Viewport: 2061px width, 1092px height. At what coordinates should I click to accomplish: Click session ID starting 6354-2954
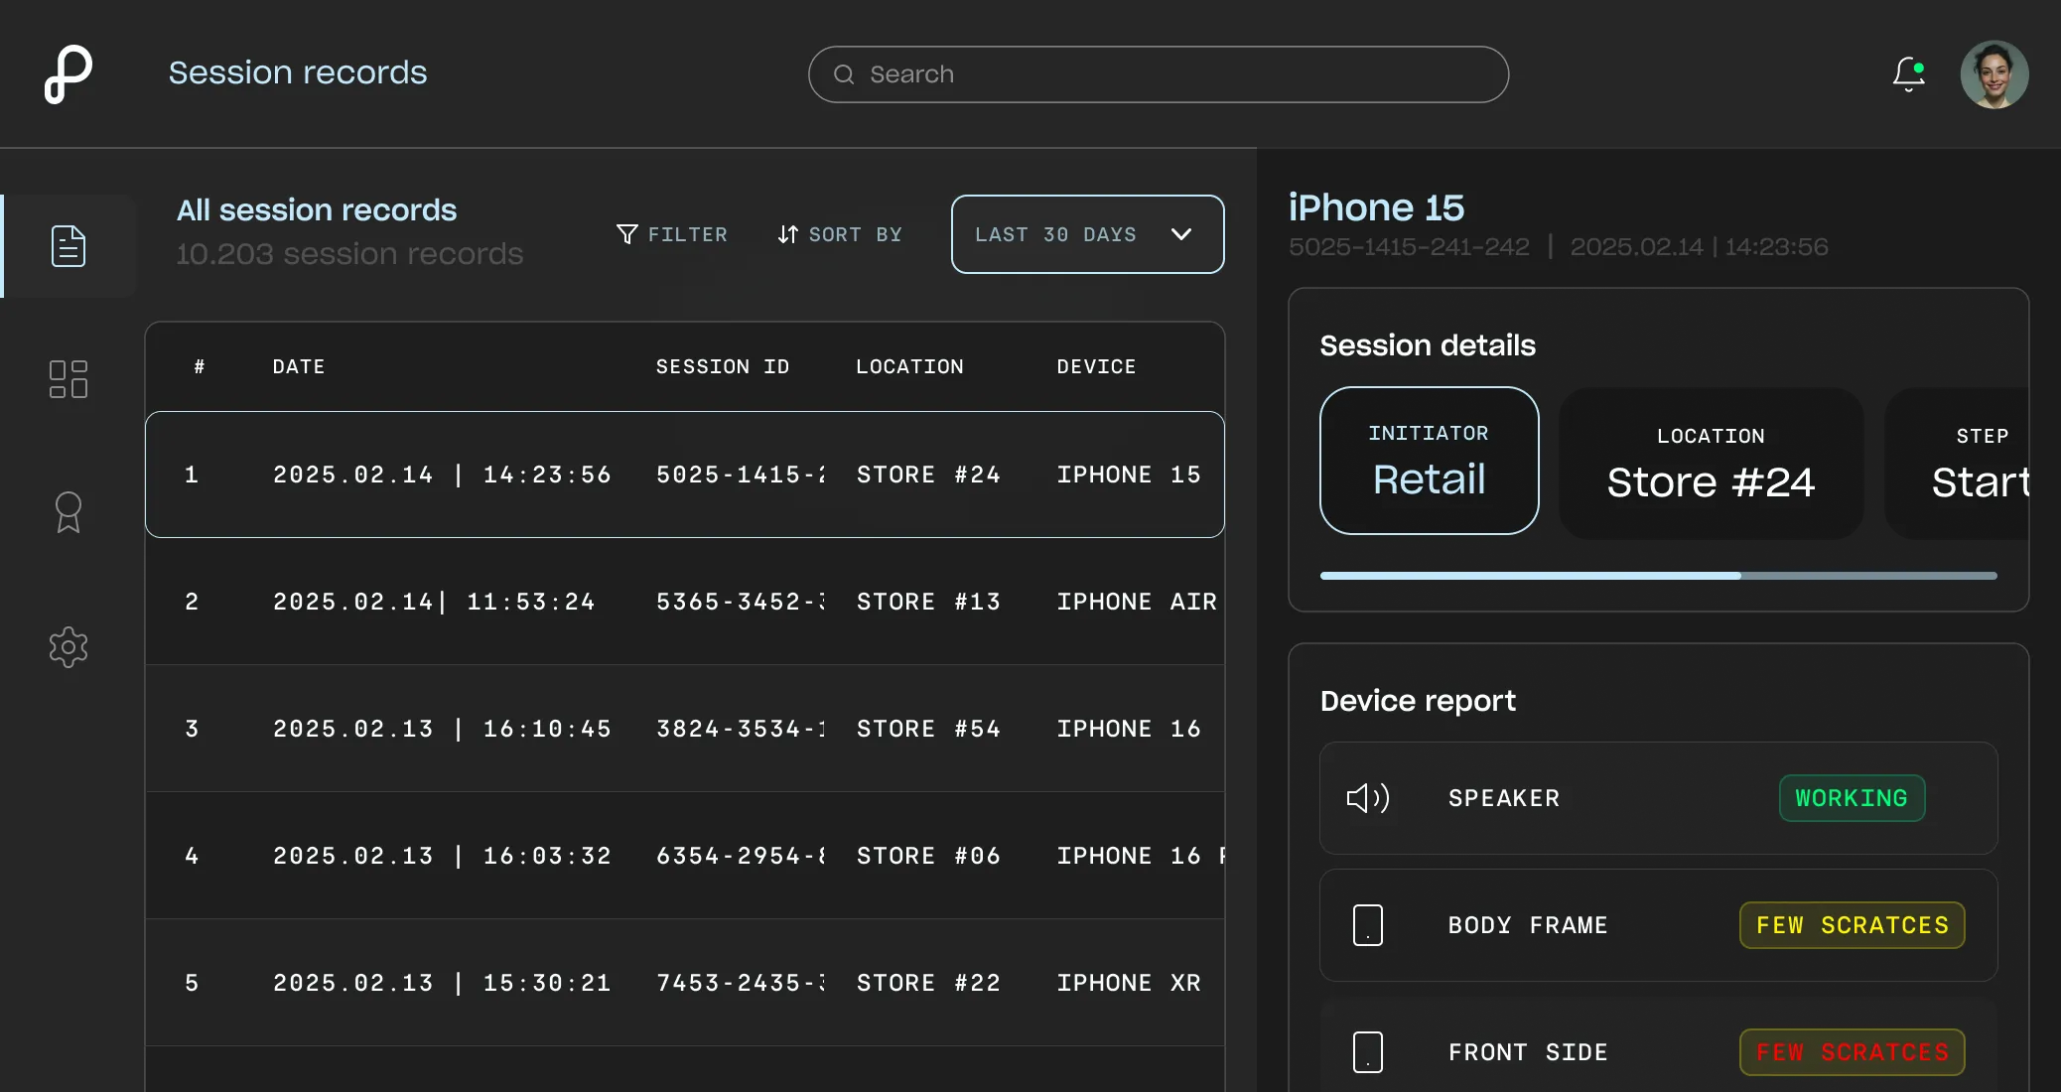pyautogui.click(x=741, y=856)
